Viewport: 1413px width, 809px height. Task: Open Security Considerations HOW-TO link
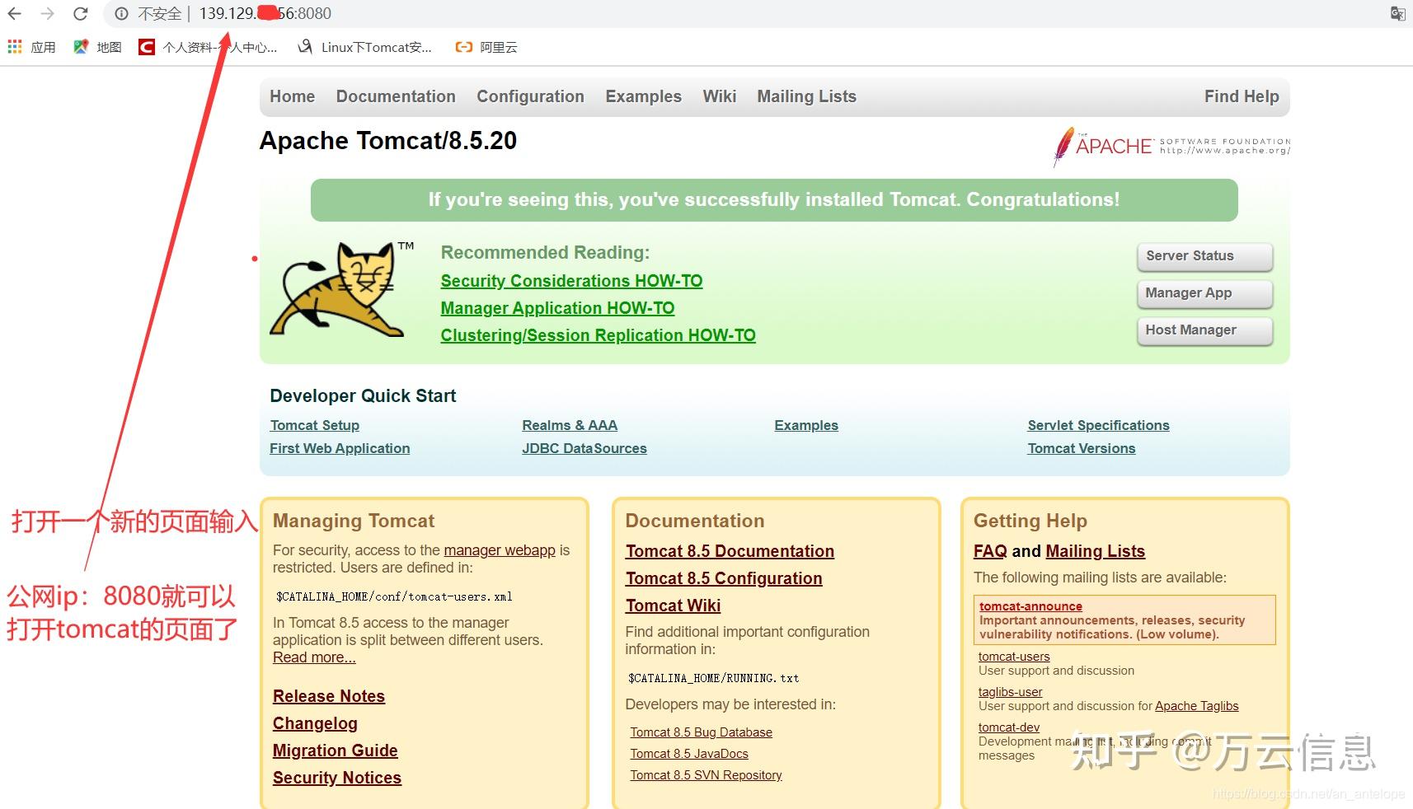[571, 281]
